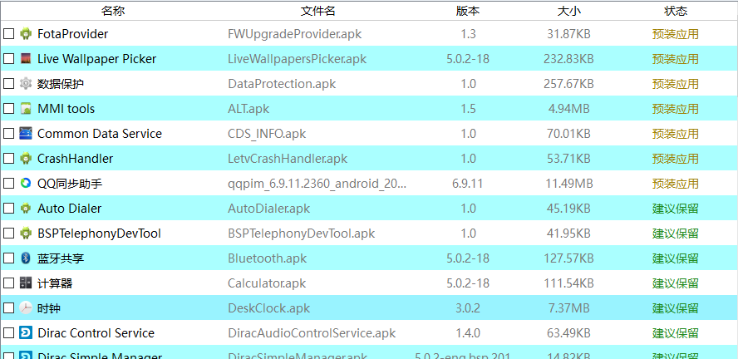Sort by the 名称 column header

113,11
